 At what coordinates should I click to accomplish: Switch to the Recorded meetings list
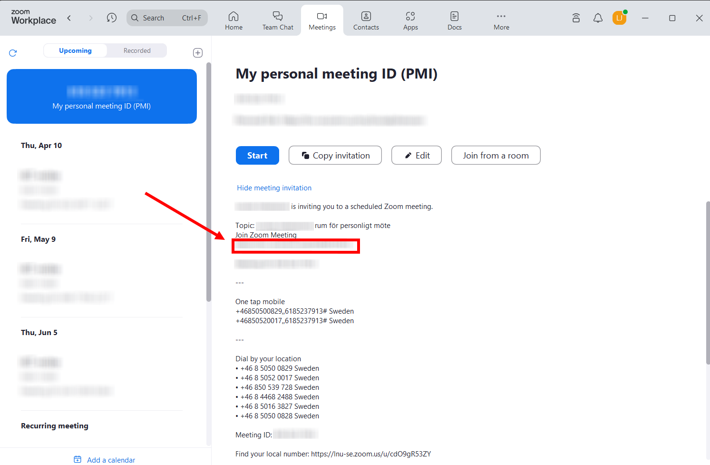coord(137,50)
